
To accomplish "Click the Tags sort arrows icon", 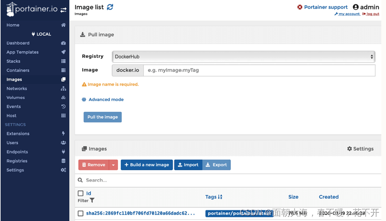I will pyautogui.click(x=220, y=197).
